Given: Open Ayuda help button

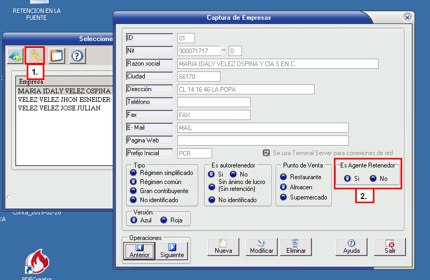Looking at the screenshot, I should click(x=351, y=246).
